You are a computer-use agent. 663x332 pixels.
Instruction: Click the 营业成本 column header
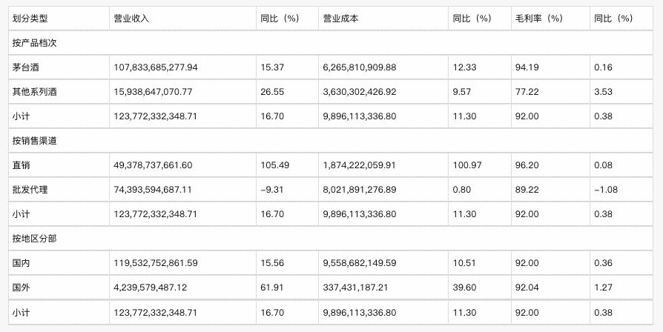(x=341, y=19)
